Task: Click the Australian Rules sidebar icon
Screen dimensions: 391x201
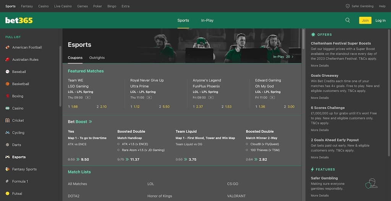Action: point(8,59)
